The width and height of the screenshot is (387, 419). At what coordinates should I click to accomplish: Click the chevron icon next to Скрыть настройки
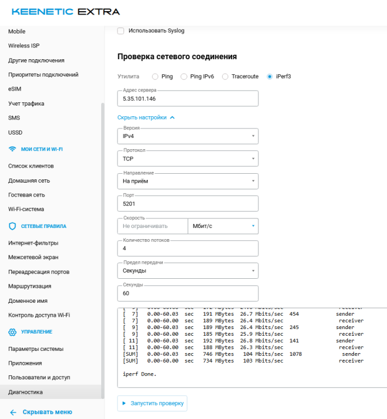(x=172, y=117)
